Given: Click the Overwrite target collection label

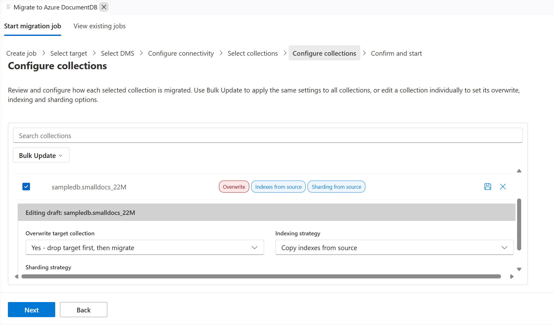Looking at the screenshot, I should pos(60,233).
